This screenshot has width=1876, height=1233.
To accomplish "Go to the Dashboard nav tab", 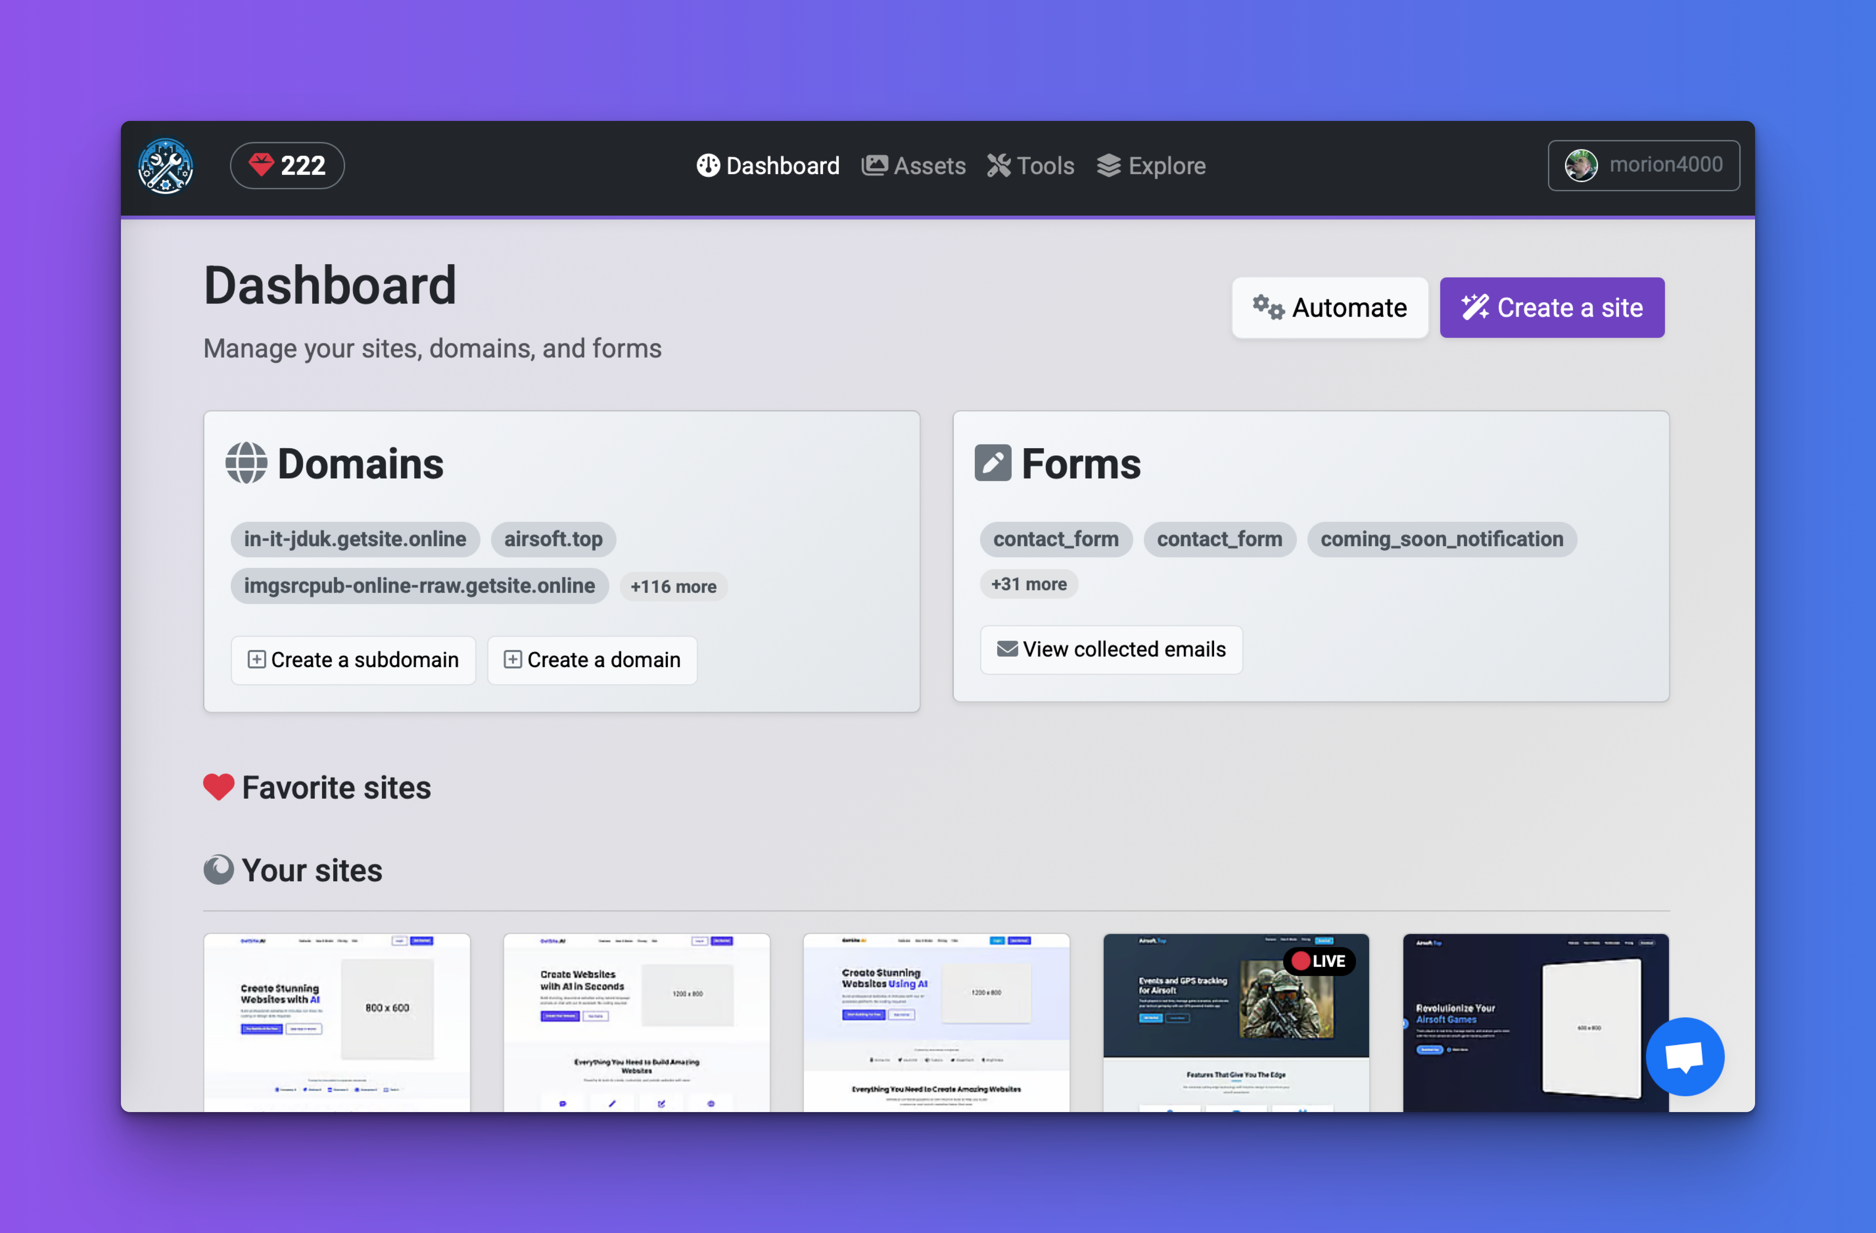I will click(768, 165).
